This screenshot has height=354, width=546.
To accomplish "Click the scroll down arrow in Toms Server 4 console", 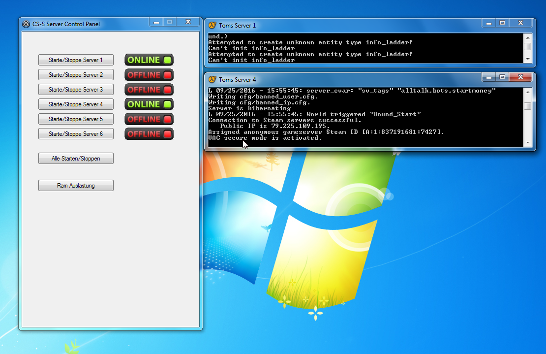I will 527,143.
